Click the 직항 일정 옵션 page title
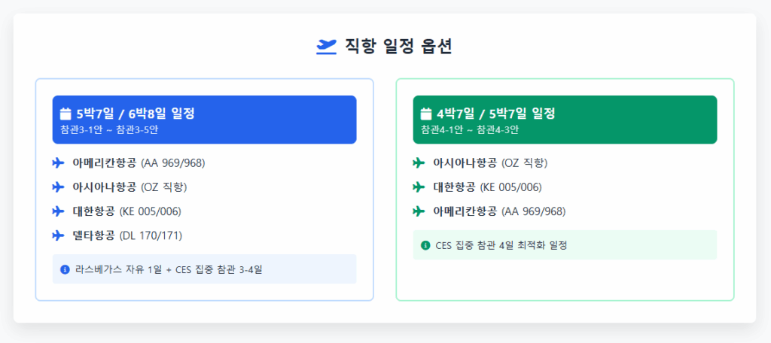Screen dimensions: 771x343 tap(398, 47)
